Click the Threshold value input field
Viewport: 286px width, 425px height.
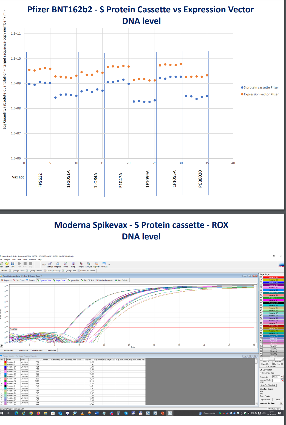click(x=276, y=377)
